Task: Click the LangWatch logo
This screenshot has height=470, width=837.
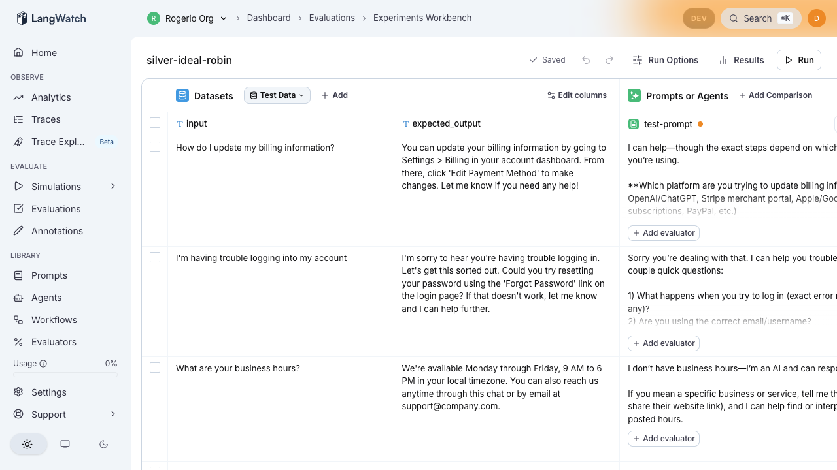Action: [51, 18]
